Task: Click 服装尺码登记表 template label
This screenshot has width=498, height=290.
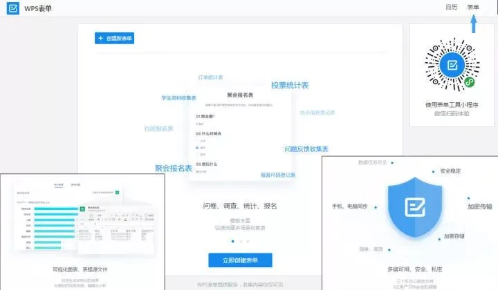Action: [278, 175]
